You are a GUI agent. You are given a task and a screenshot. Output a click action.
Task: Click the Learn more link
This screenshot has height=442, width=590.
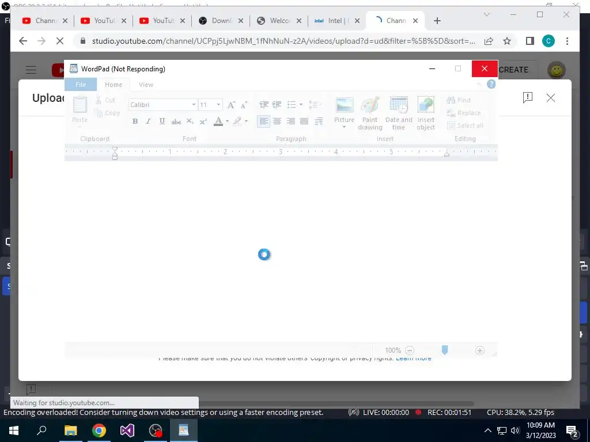click(414, 358)
